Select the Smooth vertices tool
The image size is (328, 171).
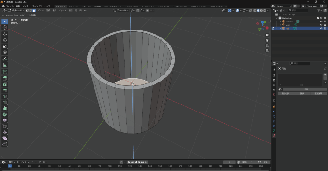5,120
